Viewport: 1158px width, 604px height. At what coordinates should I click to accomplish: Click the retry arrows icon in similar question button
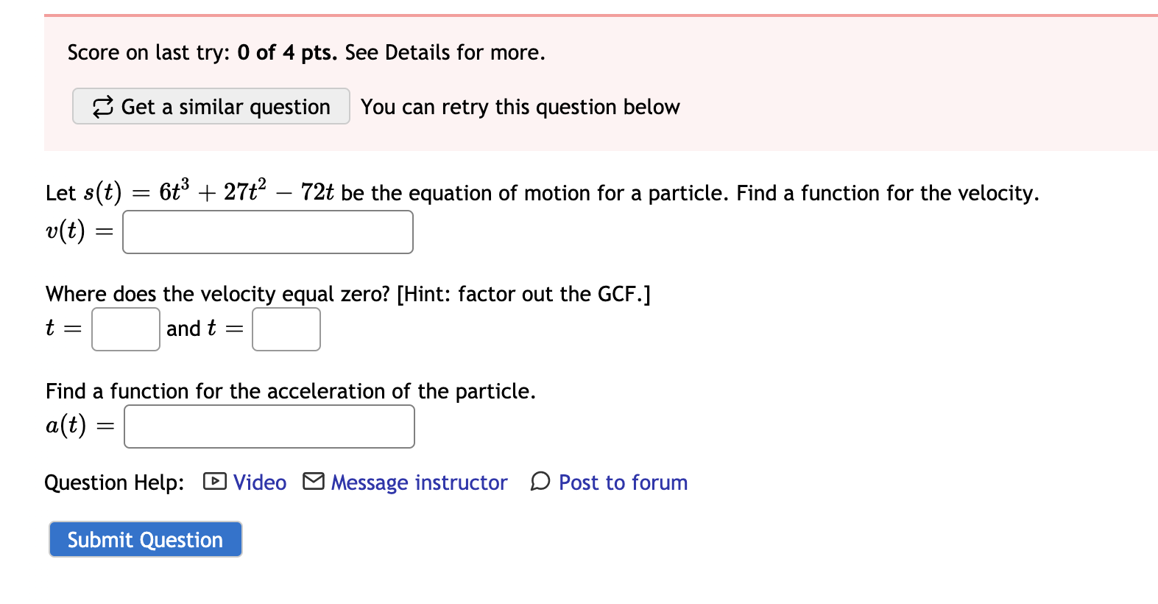point(103,107)
